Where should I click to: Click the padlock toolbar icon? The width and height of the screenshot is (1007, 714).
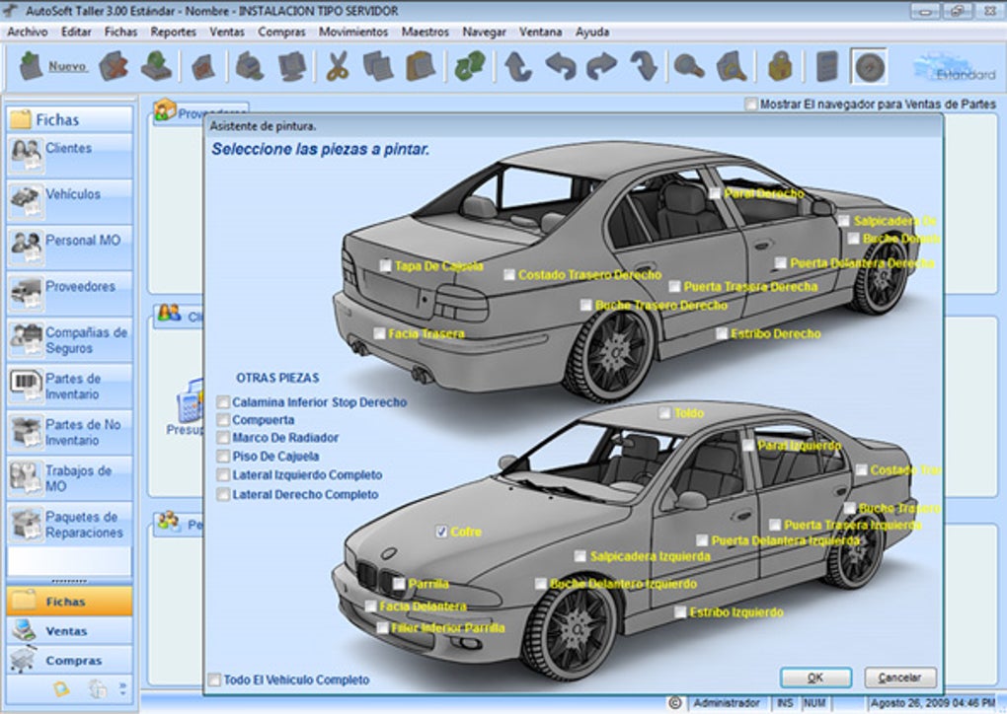tap(780, 66)
